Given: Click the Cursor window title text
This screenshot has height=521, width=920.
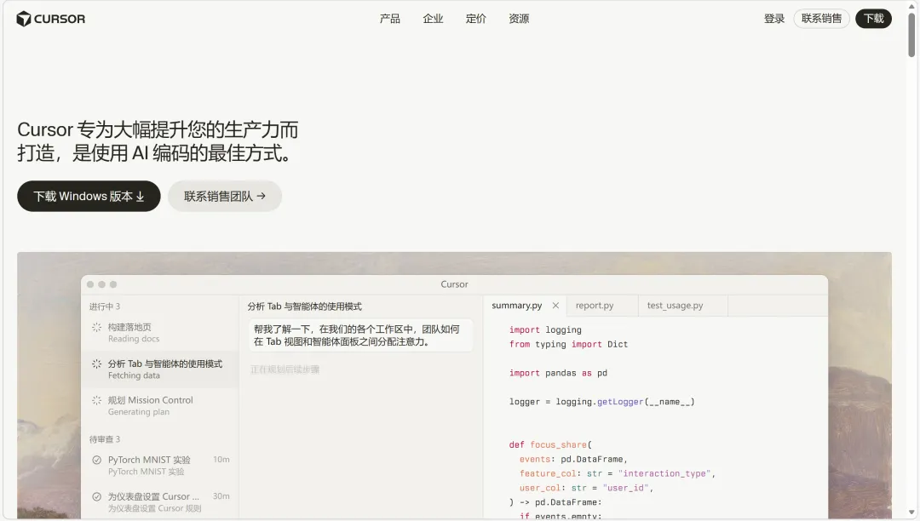Looking at the screenshot, I should pyautogui.click(x=454, y=284).
